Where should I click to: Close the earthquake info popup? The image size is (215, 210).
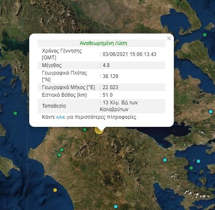169,38
